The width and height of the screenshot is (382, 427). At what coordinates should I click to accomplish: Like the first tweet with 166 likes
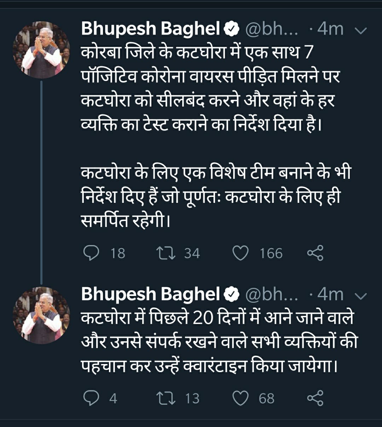point(241,253)
